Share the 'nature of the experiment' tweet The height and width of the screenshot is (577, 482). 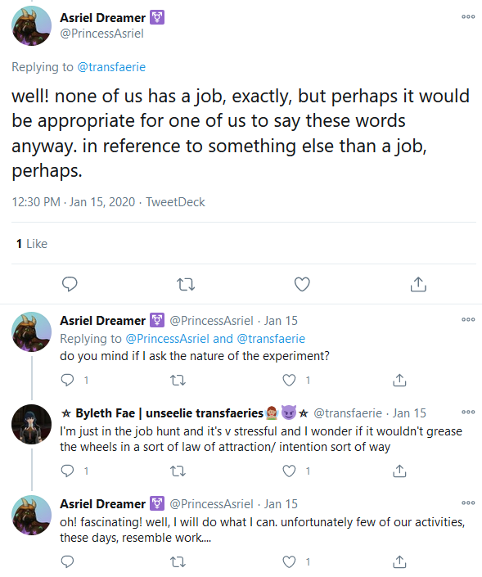click(x=399, y=380)
